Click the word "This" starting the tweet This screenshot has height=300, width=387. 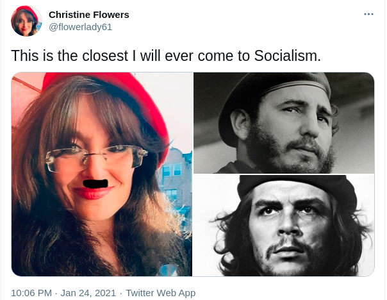click(25, 56)
